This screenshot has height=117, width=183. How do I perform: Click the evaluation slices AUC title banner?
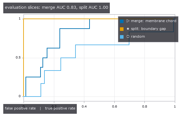(57, 8)
